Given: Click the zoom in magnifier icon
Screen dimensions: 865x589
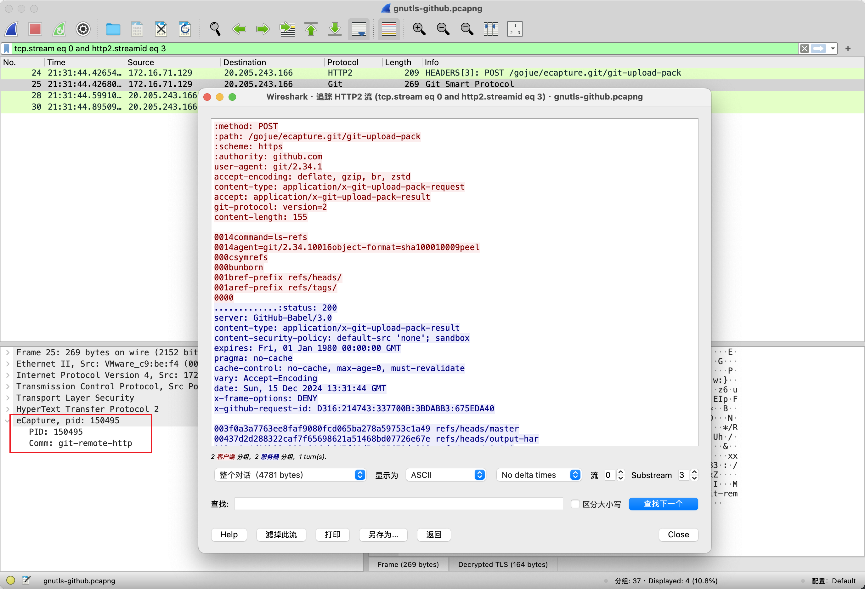Looking at the screenshot, I should click(419, 29).
